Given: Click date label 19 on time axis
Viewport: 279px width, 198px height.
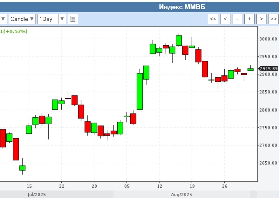Looking at the screenshot, I should tap(192, 186).
